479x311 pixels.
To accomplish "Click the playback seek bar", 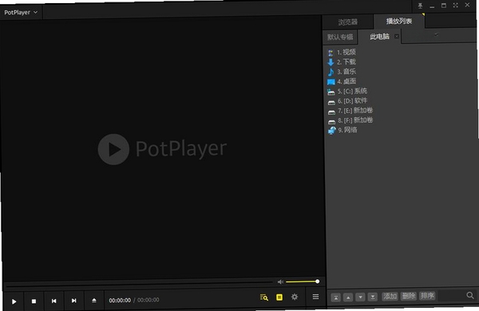I will pos(139,284).
